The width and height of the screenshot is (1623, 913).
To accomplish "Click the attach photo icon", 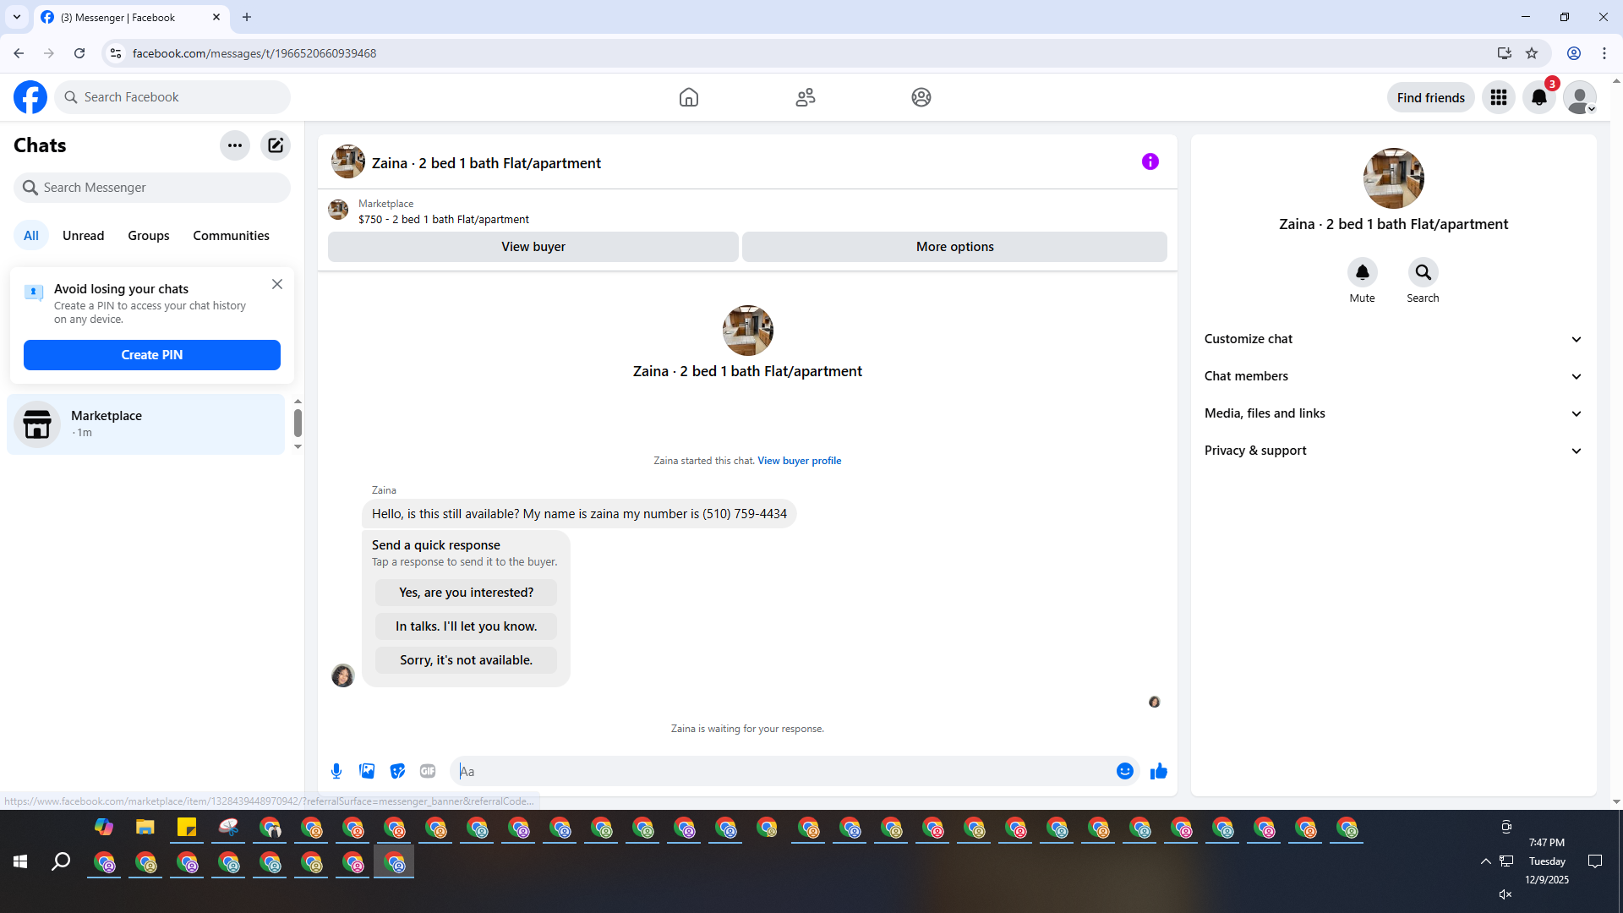I will point(367,771).
